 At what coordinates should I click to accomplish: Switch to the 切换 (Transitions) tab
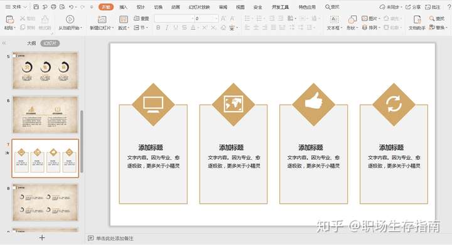158,7
